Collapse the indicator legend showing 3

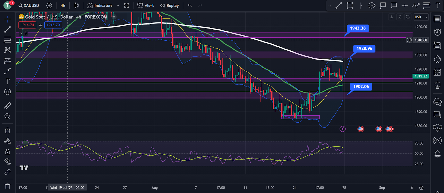(24, 33)
